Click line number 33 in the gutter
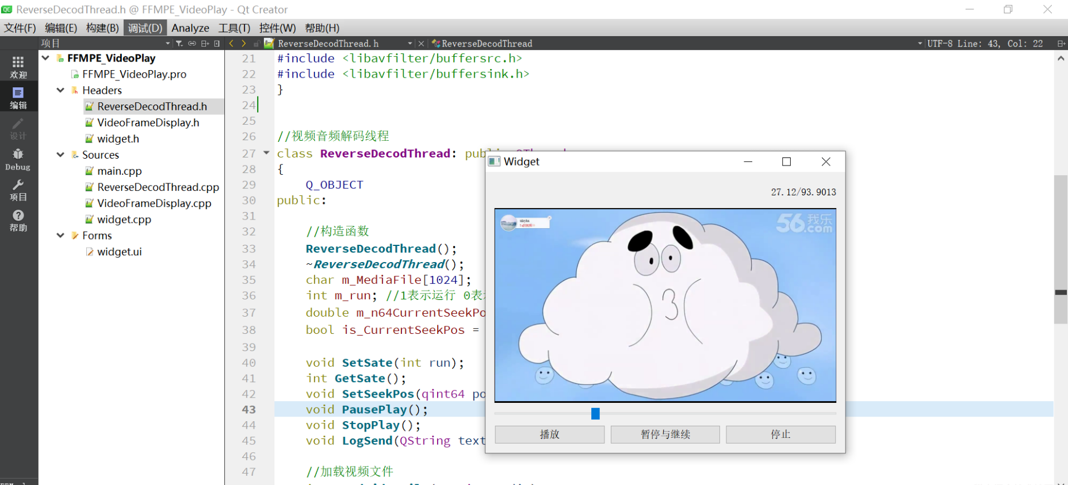The width and height of the screenshot is (1068, 485). (x=248, y=249)
